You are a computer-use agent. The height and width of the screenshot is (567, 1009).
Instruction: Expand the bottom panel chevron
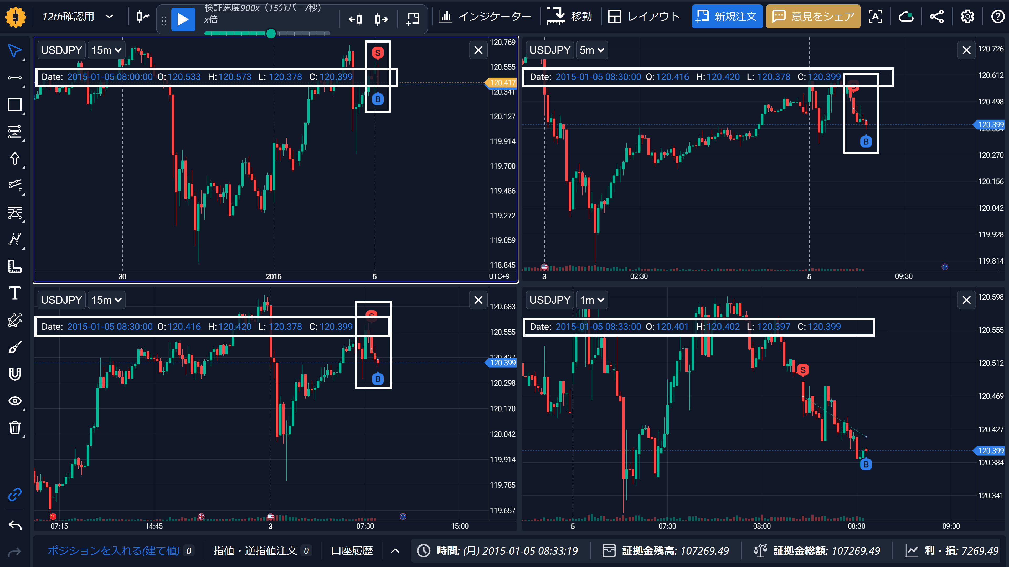pos(395,550)
